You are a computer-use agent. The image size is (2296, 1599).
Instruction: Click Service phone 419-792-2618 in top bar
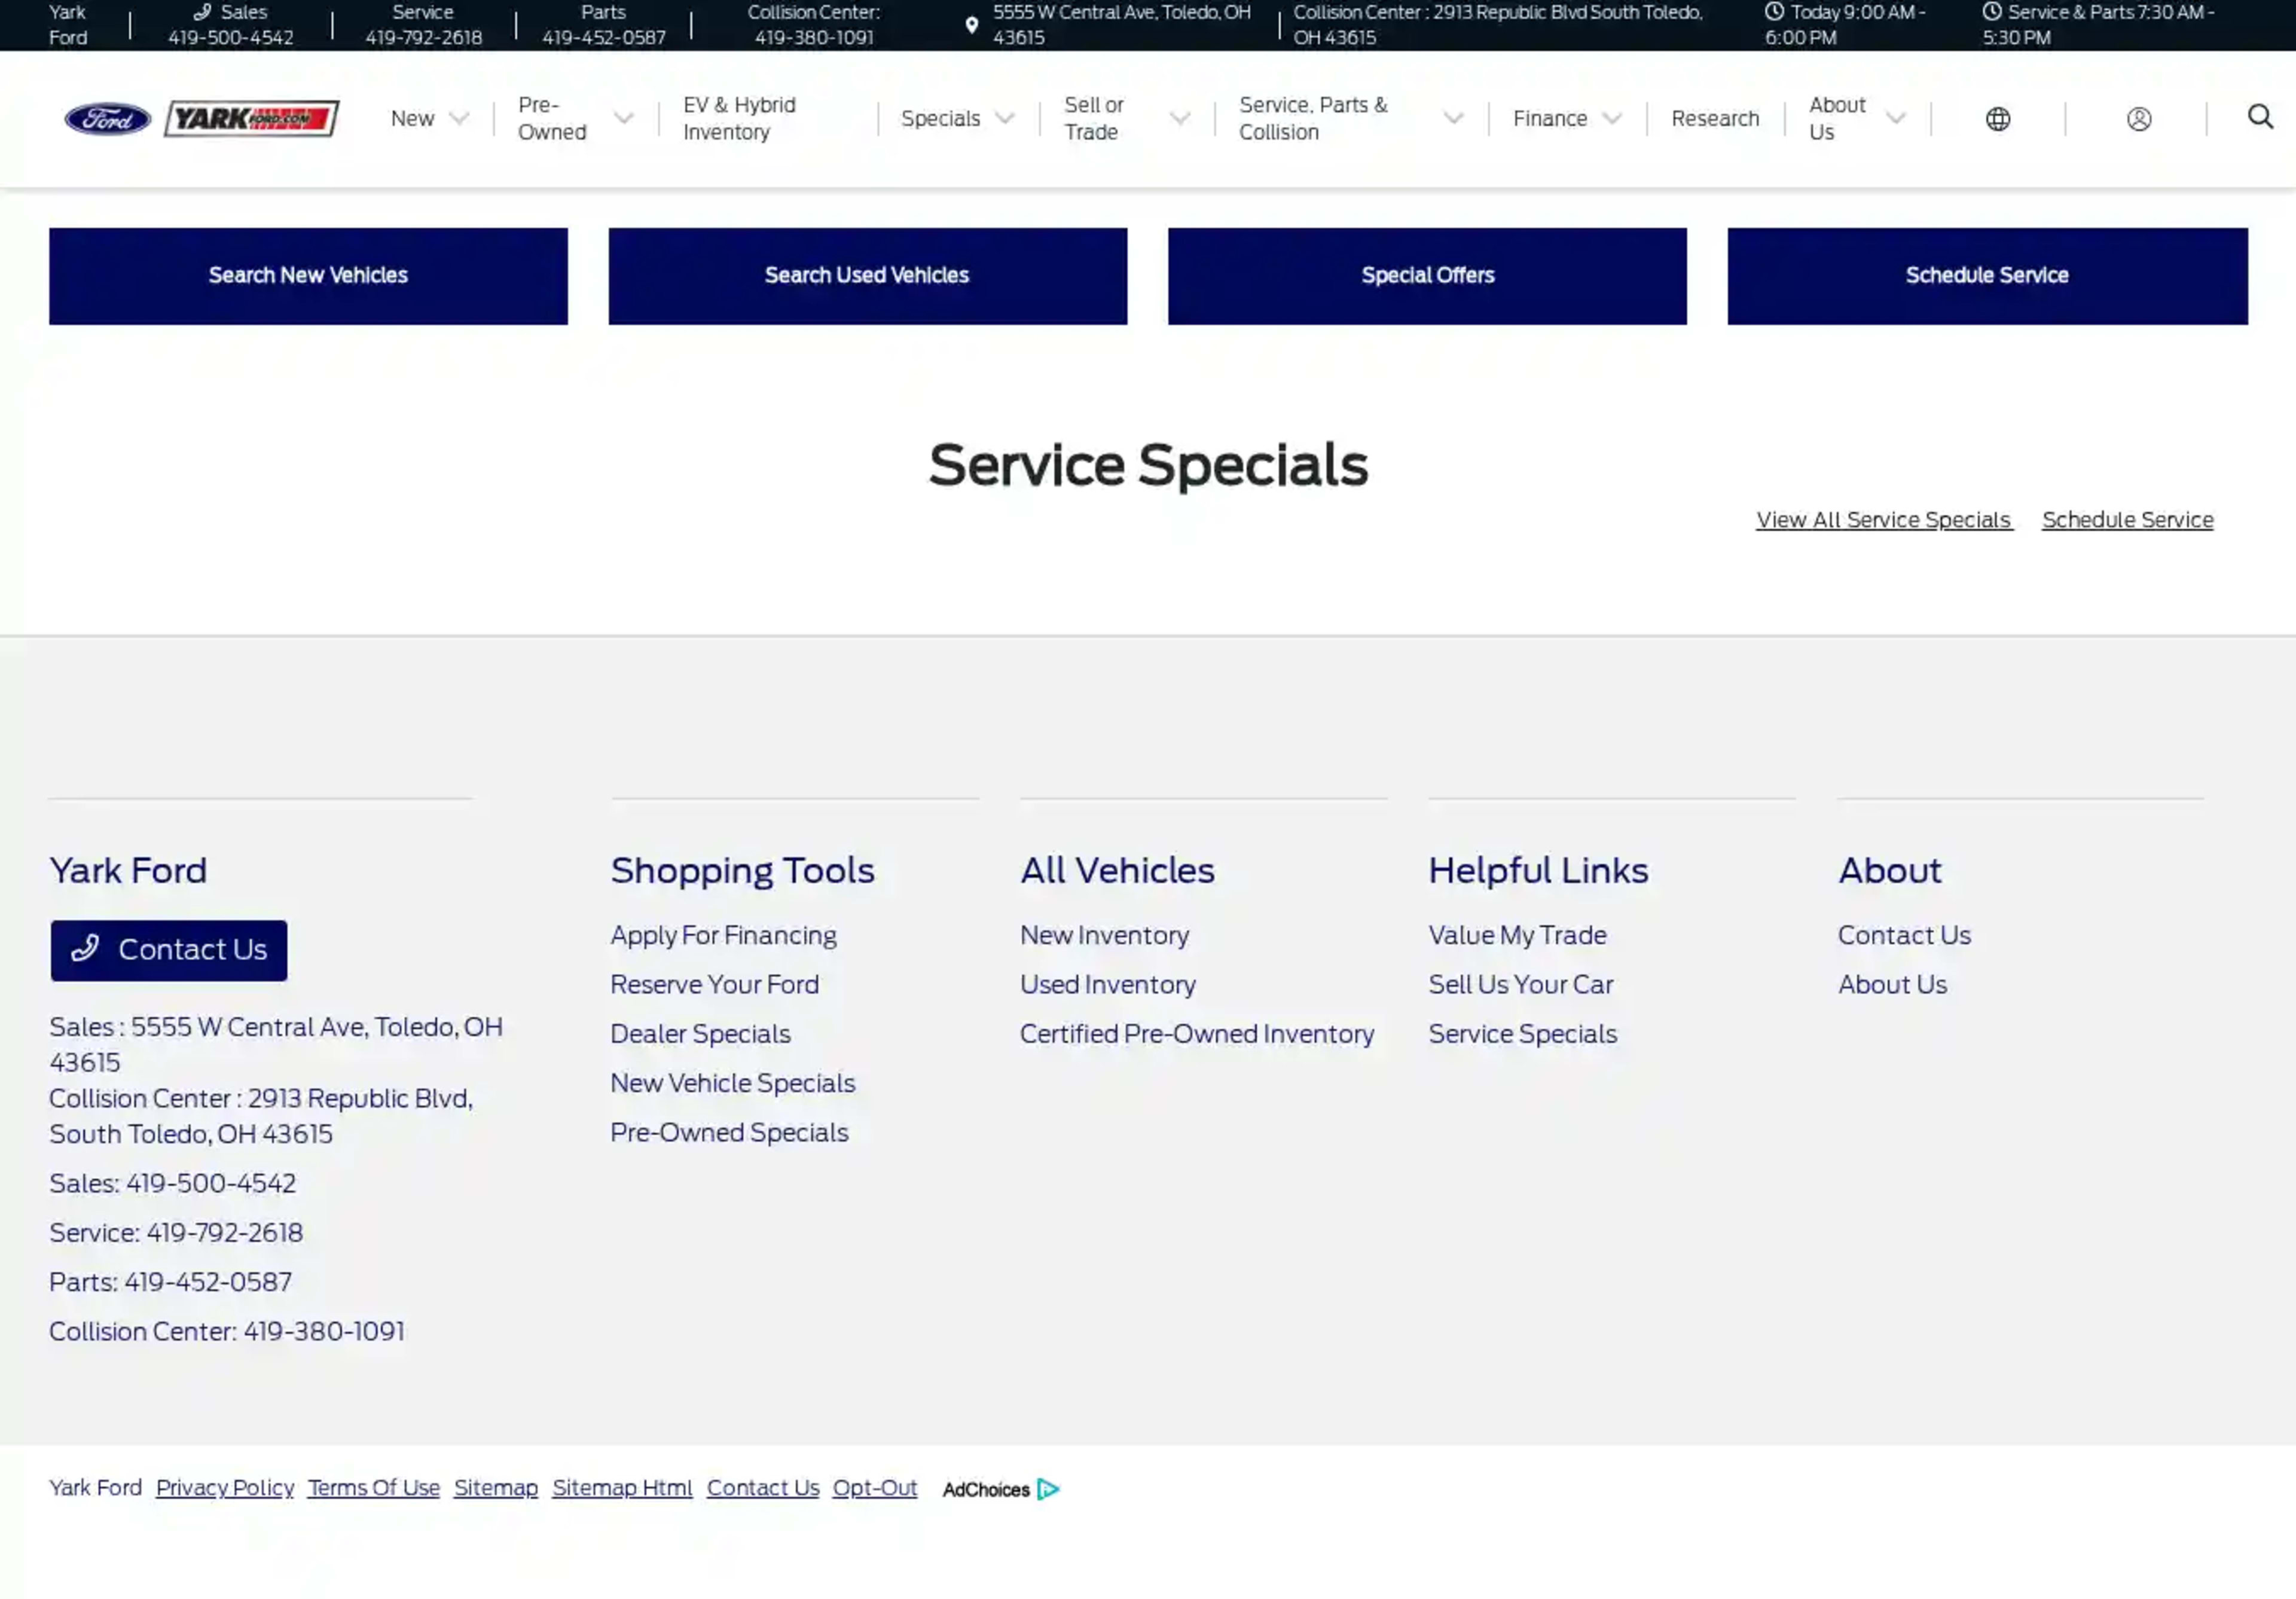tap(424, 37)
